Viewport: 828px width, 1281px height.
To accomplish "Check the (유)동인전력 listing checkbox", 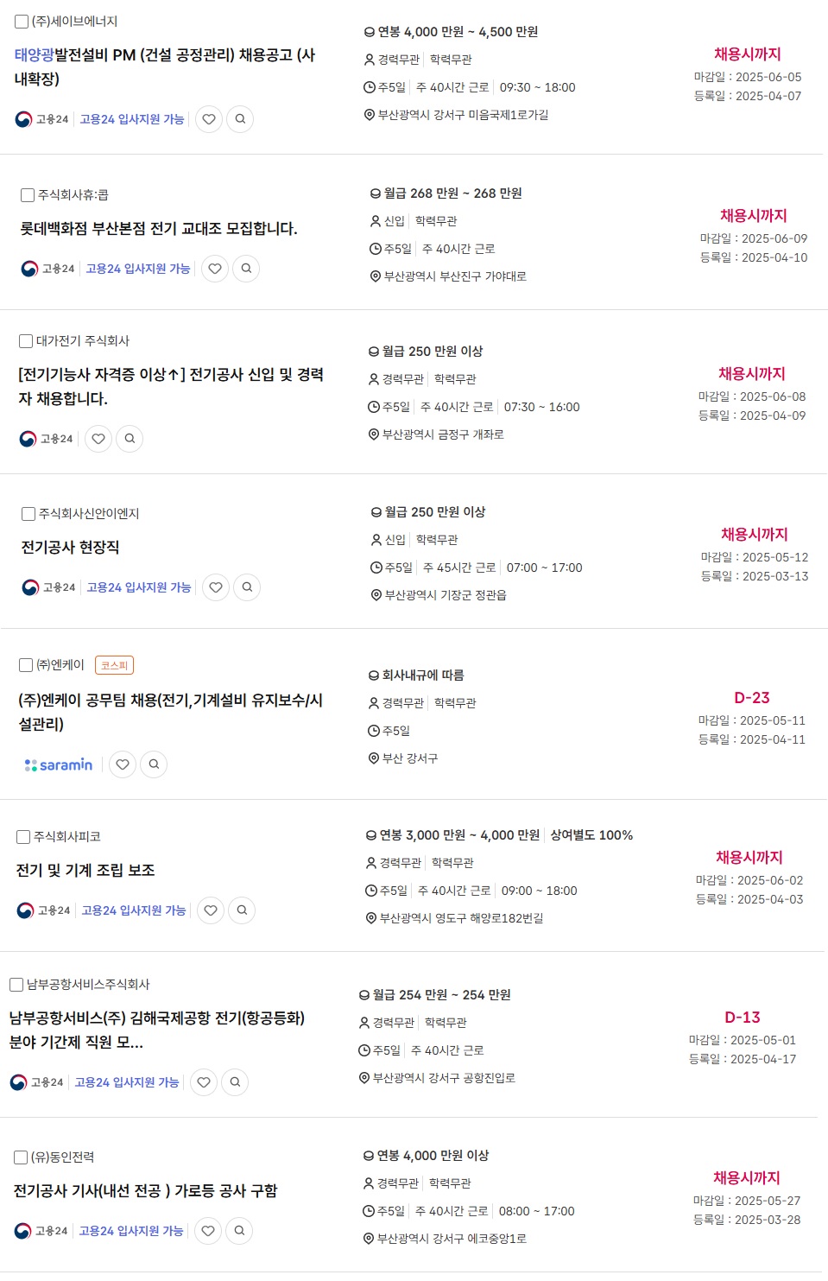I will click(x=21, y=1157).
